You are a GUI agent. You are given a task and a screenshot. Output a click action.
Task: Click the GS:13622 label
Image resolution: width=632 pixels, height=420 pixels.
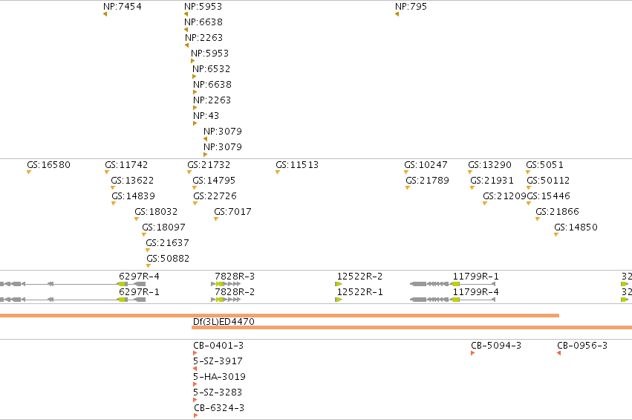click(x=132, y=181)
